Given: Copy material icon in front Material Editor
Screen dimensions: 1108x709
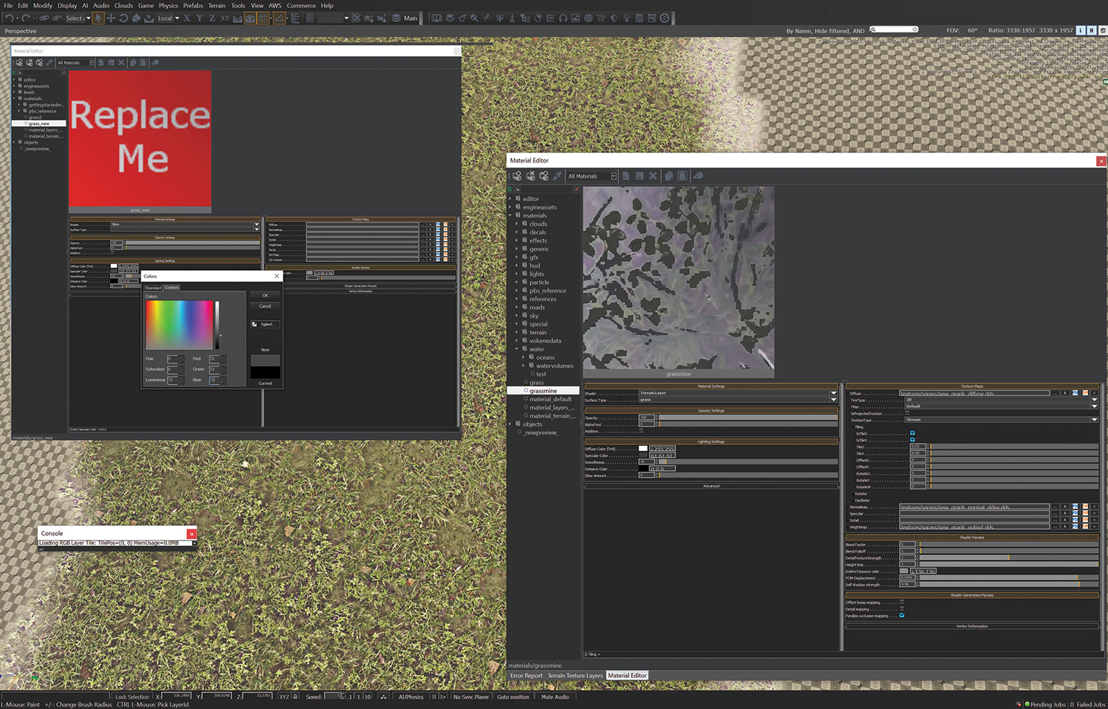Looking at the screenshot, I should (668, 176).
